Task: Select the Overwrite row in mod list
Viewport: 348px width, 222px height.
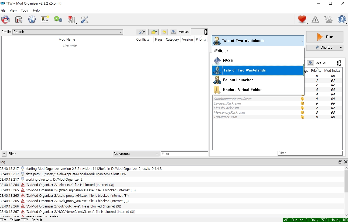Action: [x=70, y=45]
